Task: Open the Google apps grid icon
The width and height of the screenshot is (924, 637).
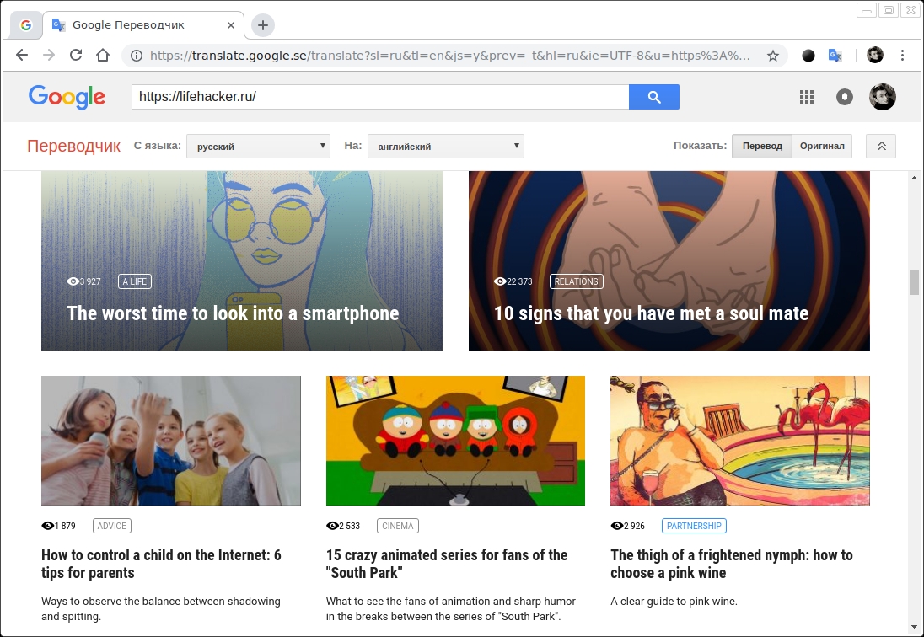Action: [x=807, y=97]
